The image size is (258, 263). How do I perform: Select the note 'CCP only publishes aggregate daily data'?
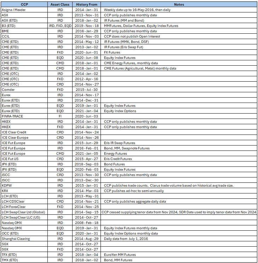(179, 202)
